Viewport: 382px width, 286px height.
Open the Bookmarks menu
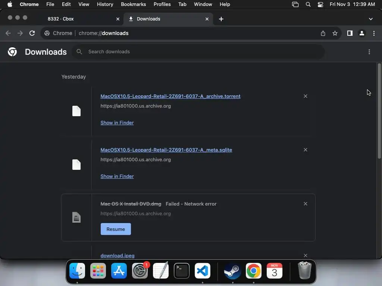click(133, 4)
